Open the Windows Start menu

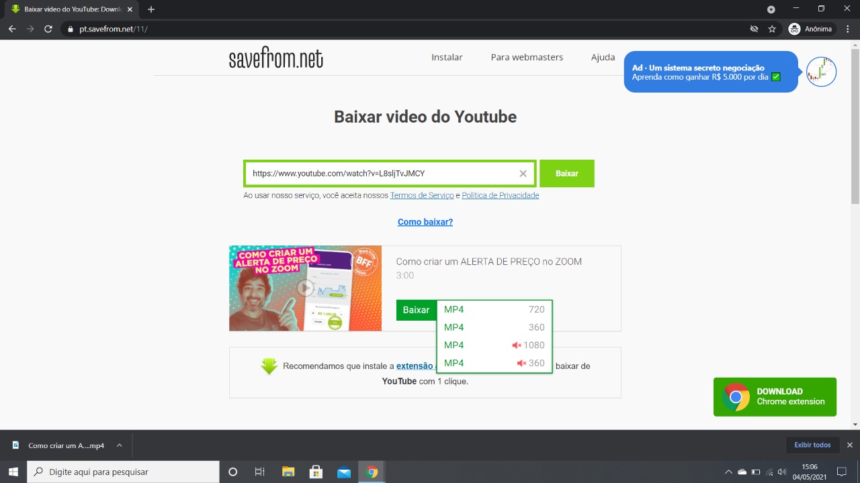13,472
